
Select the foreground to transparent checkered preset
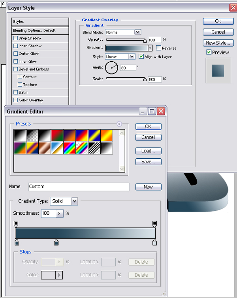coord(32,135)
